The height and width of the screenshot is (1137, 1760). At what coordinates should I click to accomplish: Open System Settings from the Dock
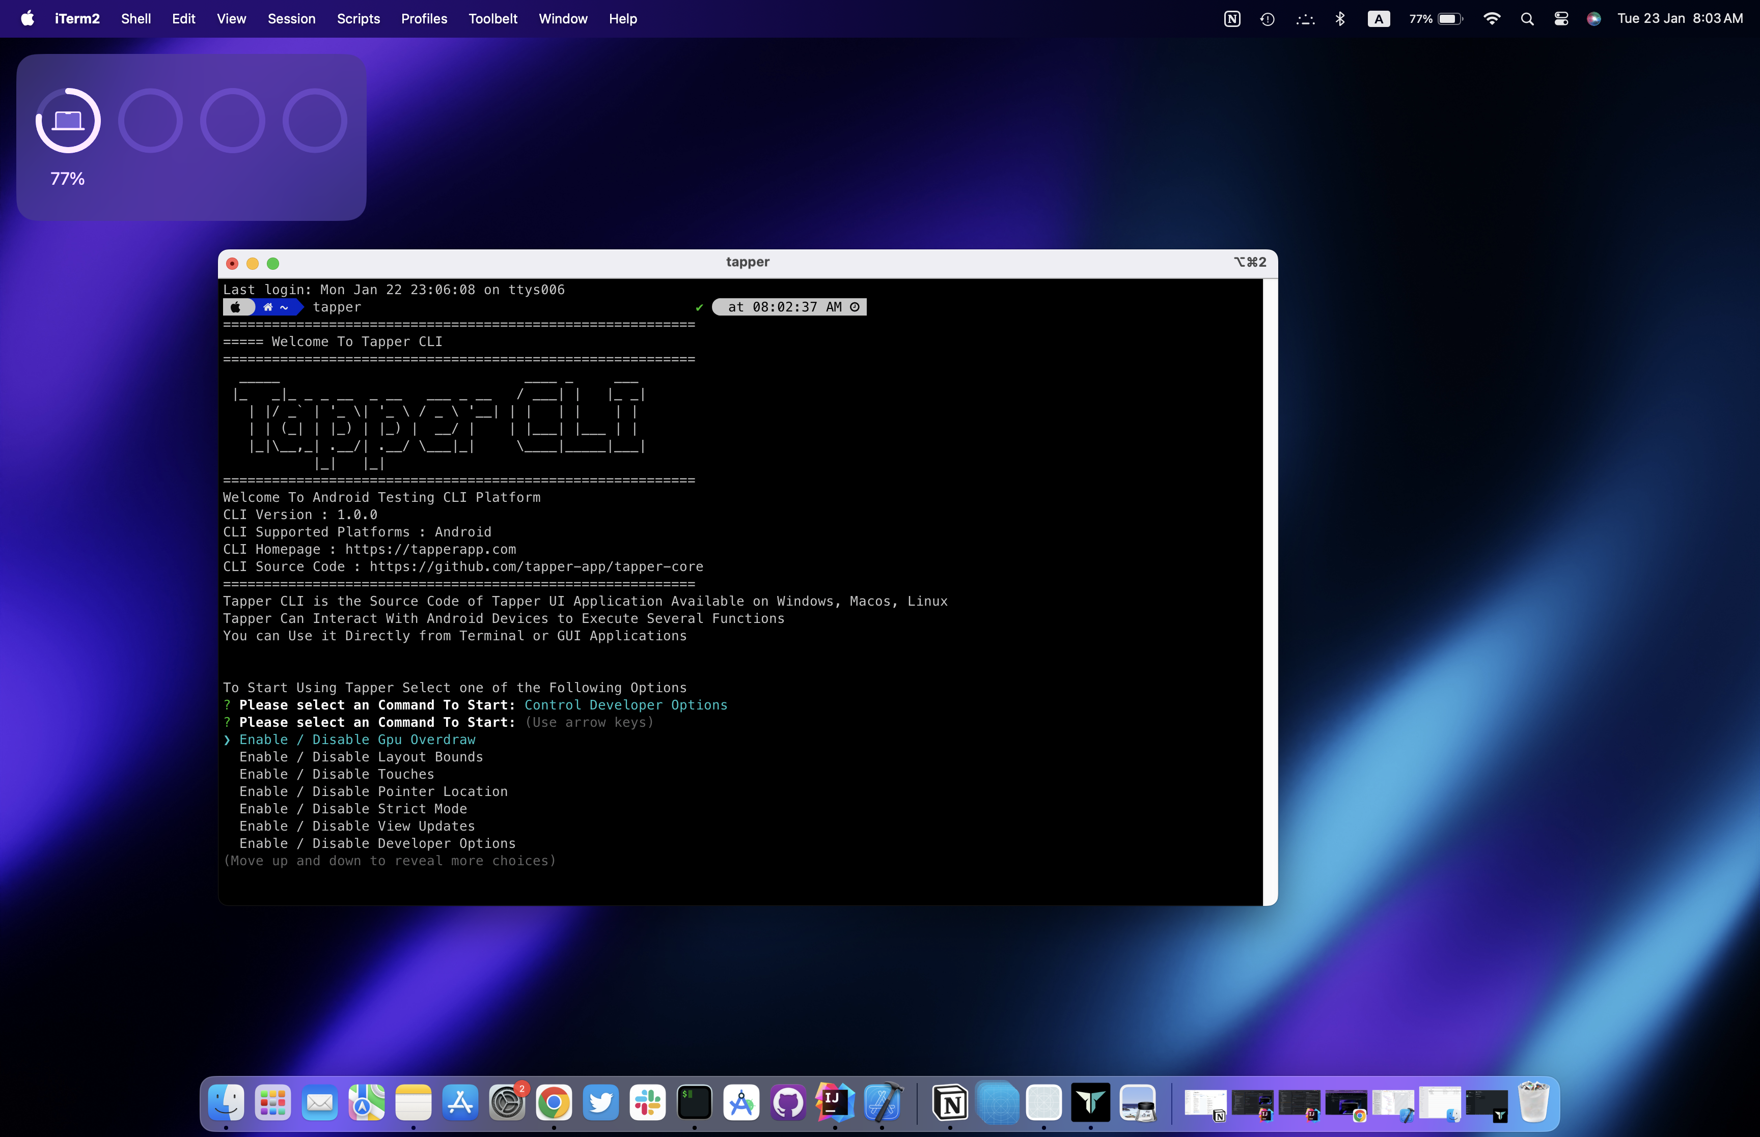click(507, 1103)
